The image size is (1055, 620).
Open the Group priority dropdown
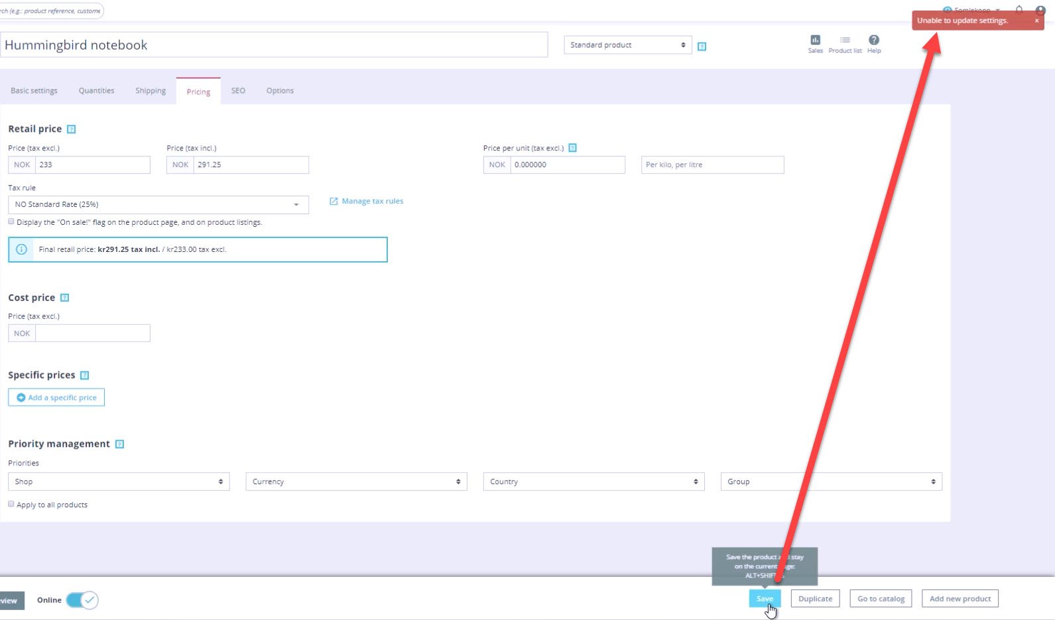[832, 481]
